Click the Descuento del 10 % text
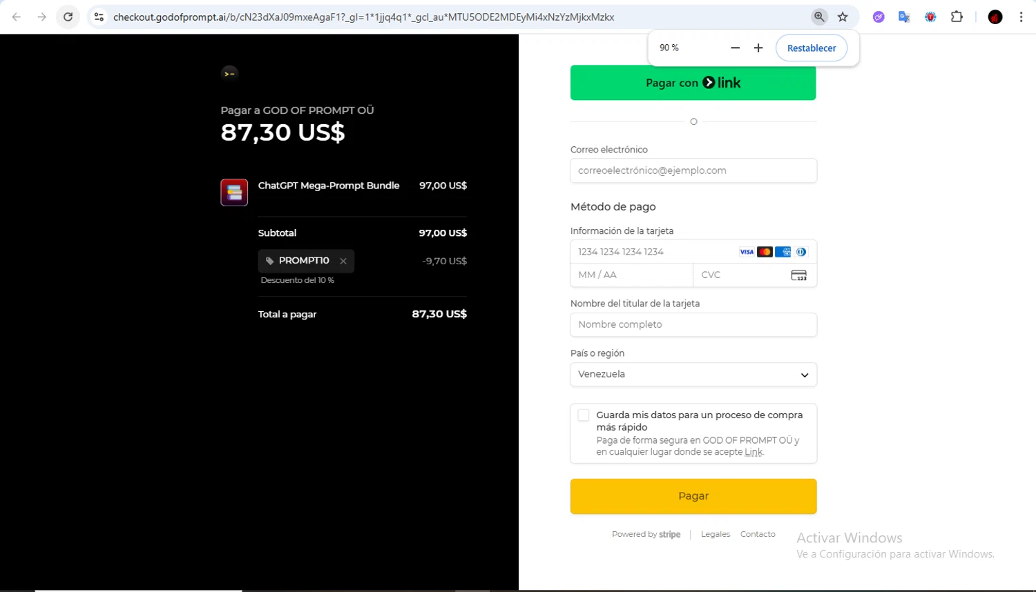This screenshot has width=1036, height=592. point(298,280)
